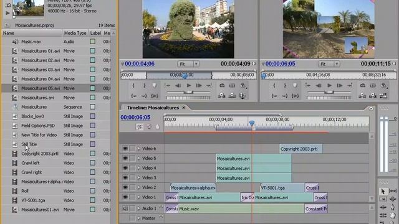Click Lift button in Program monitor

pos(362,96)
